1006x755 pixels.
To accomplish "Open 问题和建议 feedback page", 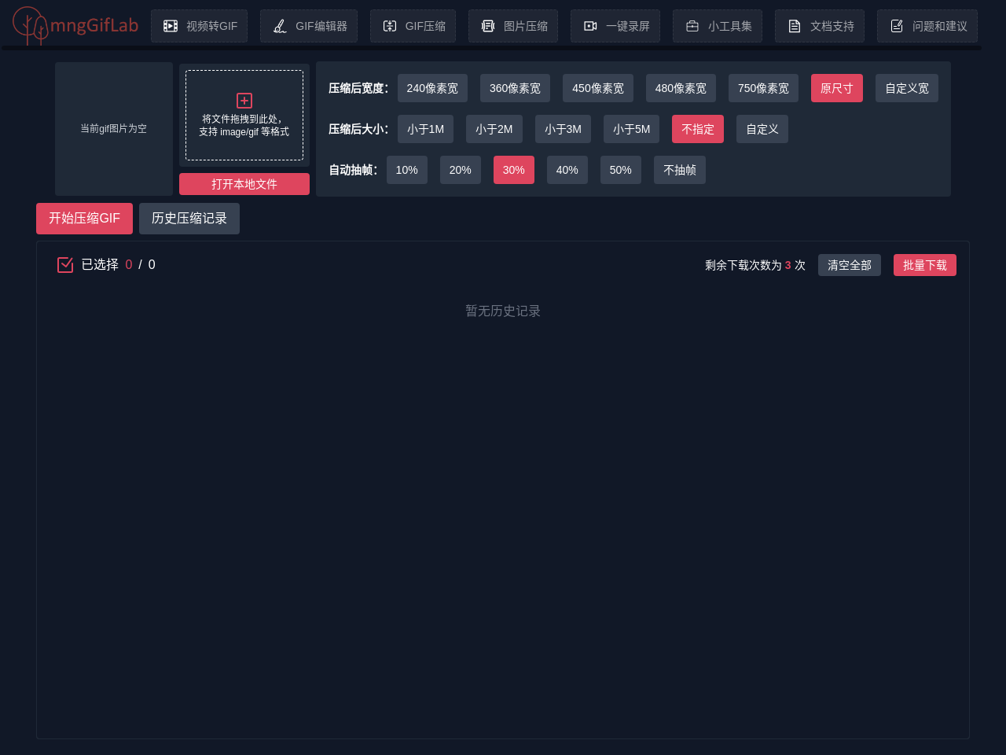I will [927, 26].
